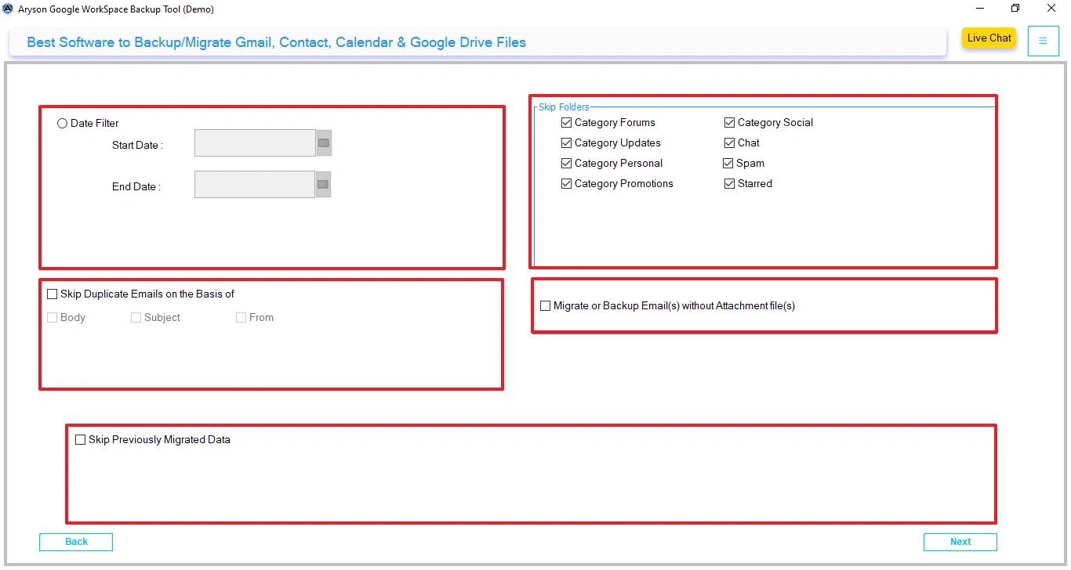Uncheck the Category Personal skip folder
The width and height of the screenshot is (1071, 570).
point(566,163)
